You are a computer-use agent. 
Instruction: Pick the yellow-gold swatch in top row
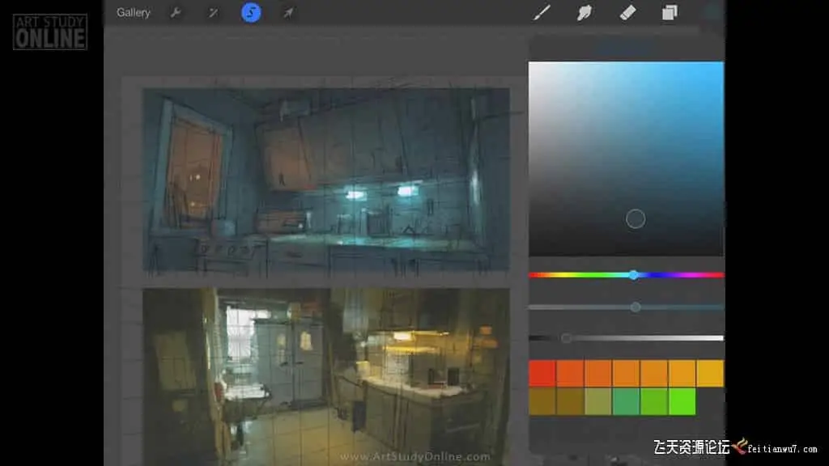point(710,374)
